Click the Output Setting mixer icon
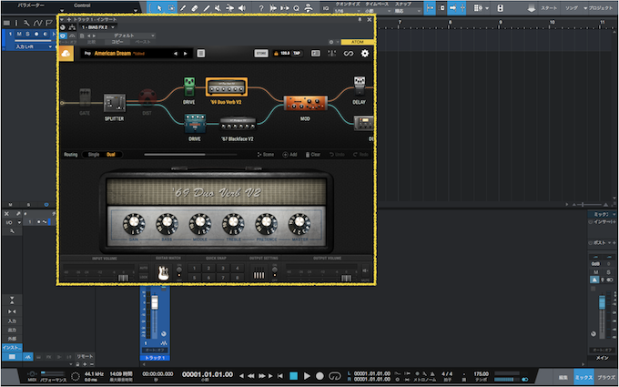619x387 pixels. [x=259, y=273]
